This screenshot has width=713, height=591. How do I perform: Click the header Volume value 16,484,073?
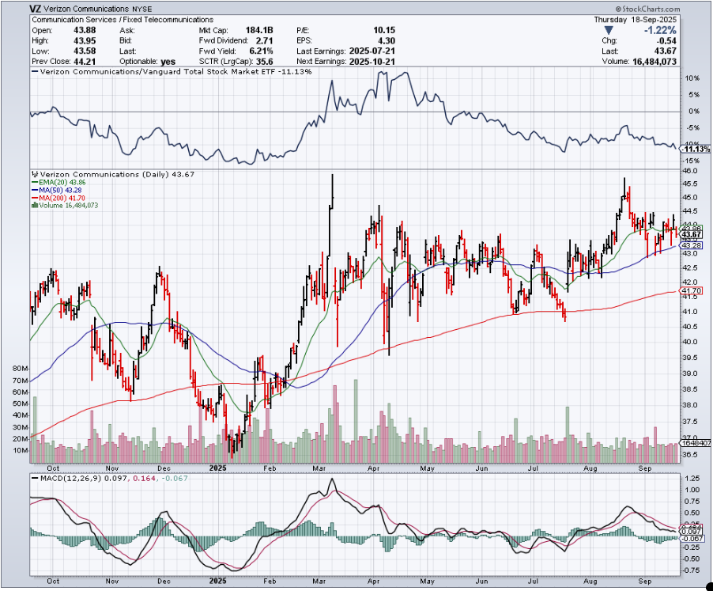click(x=655, y=62)
